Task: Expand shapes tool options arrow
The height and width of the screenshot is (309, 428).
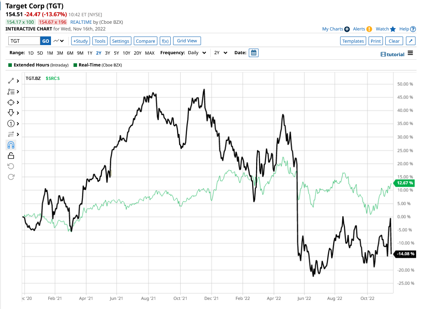Action: point(18,102)
